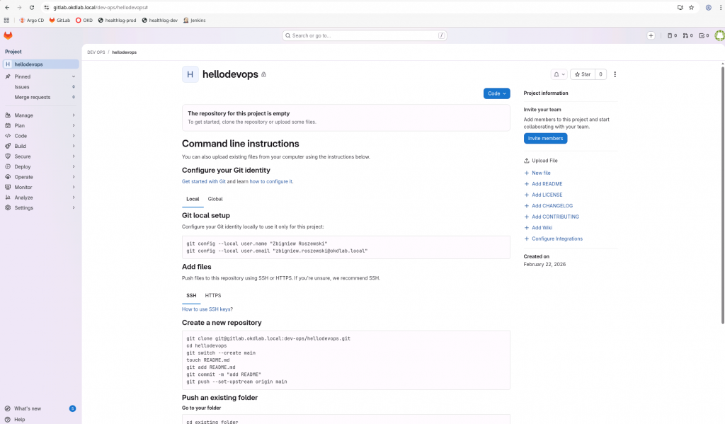Open the to-do list icon

[x=702, y=35]
